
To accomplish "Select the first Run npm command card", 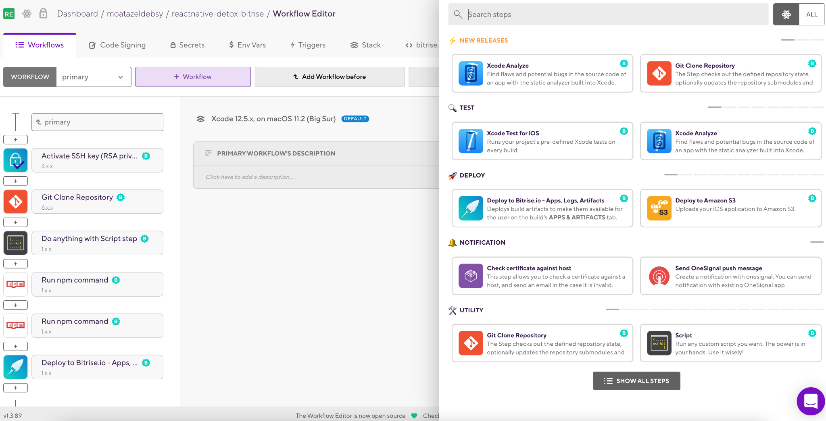I will 97,284.
